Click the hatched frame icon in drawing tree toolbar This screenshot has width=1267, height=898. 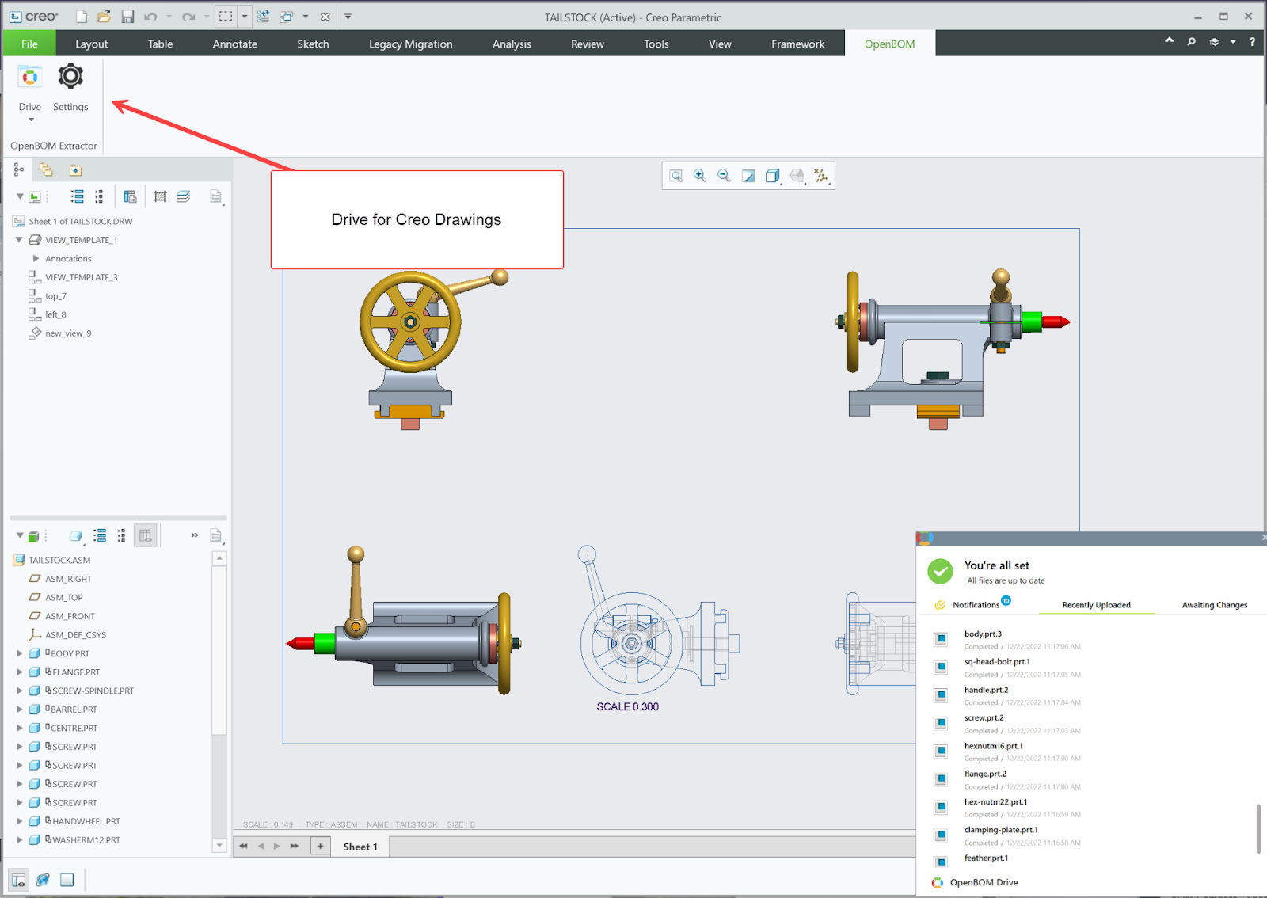[160, 196]
